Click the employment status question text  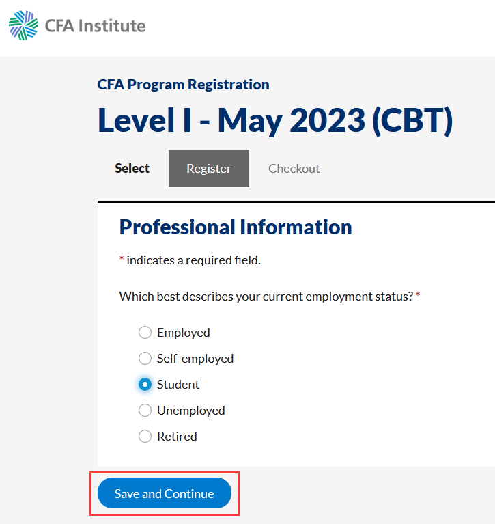(x=266, y=297)
